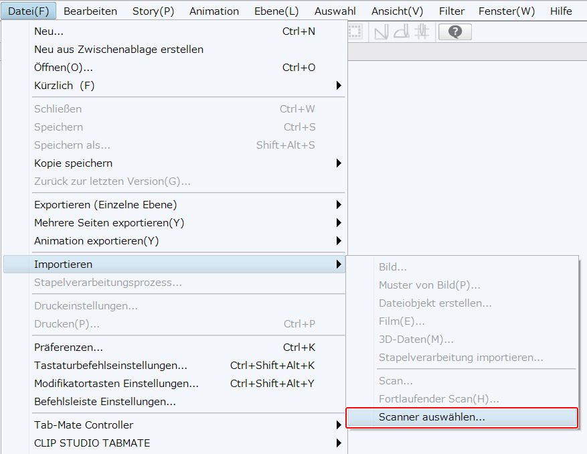Image resolution: width=587 pixels, height=454 pixels.
Task: Click the greyed Schließen entry
Action: [x=174, y=109]
